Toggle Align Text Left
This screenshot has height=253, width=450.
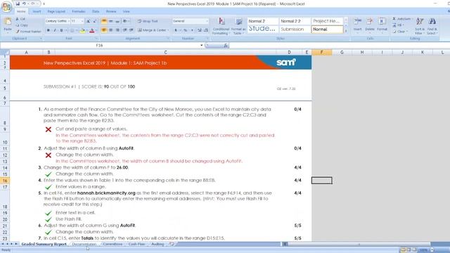(x=104, y=30)
